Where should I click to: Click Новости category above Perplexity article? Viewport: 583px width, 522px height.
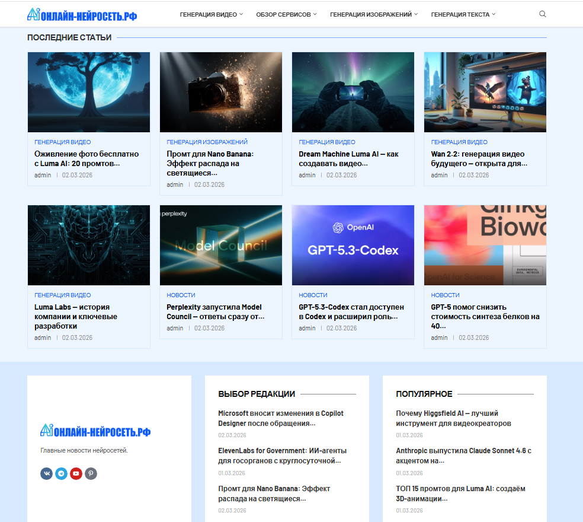tap(181, 295)
